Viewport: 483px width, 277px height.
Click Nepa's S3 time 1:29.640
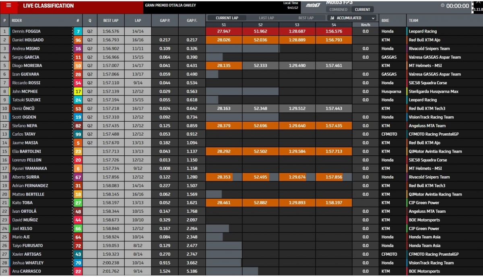(x=297, y=126)
